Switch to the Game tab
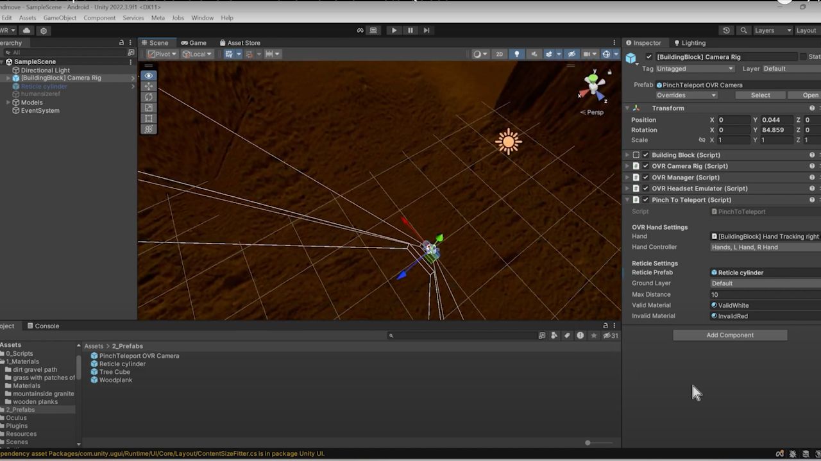The image size is (821, 461). tap(193, 43)
